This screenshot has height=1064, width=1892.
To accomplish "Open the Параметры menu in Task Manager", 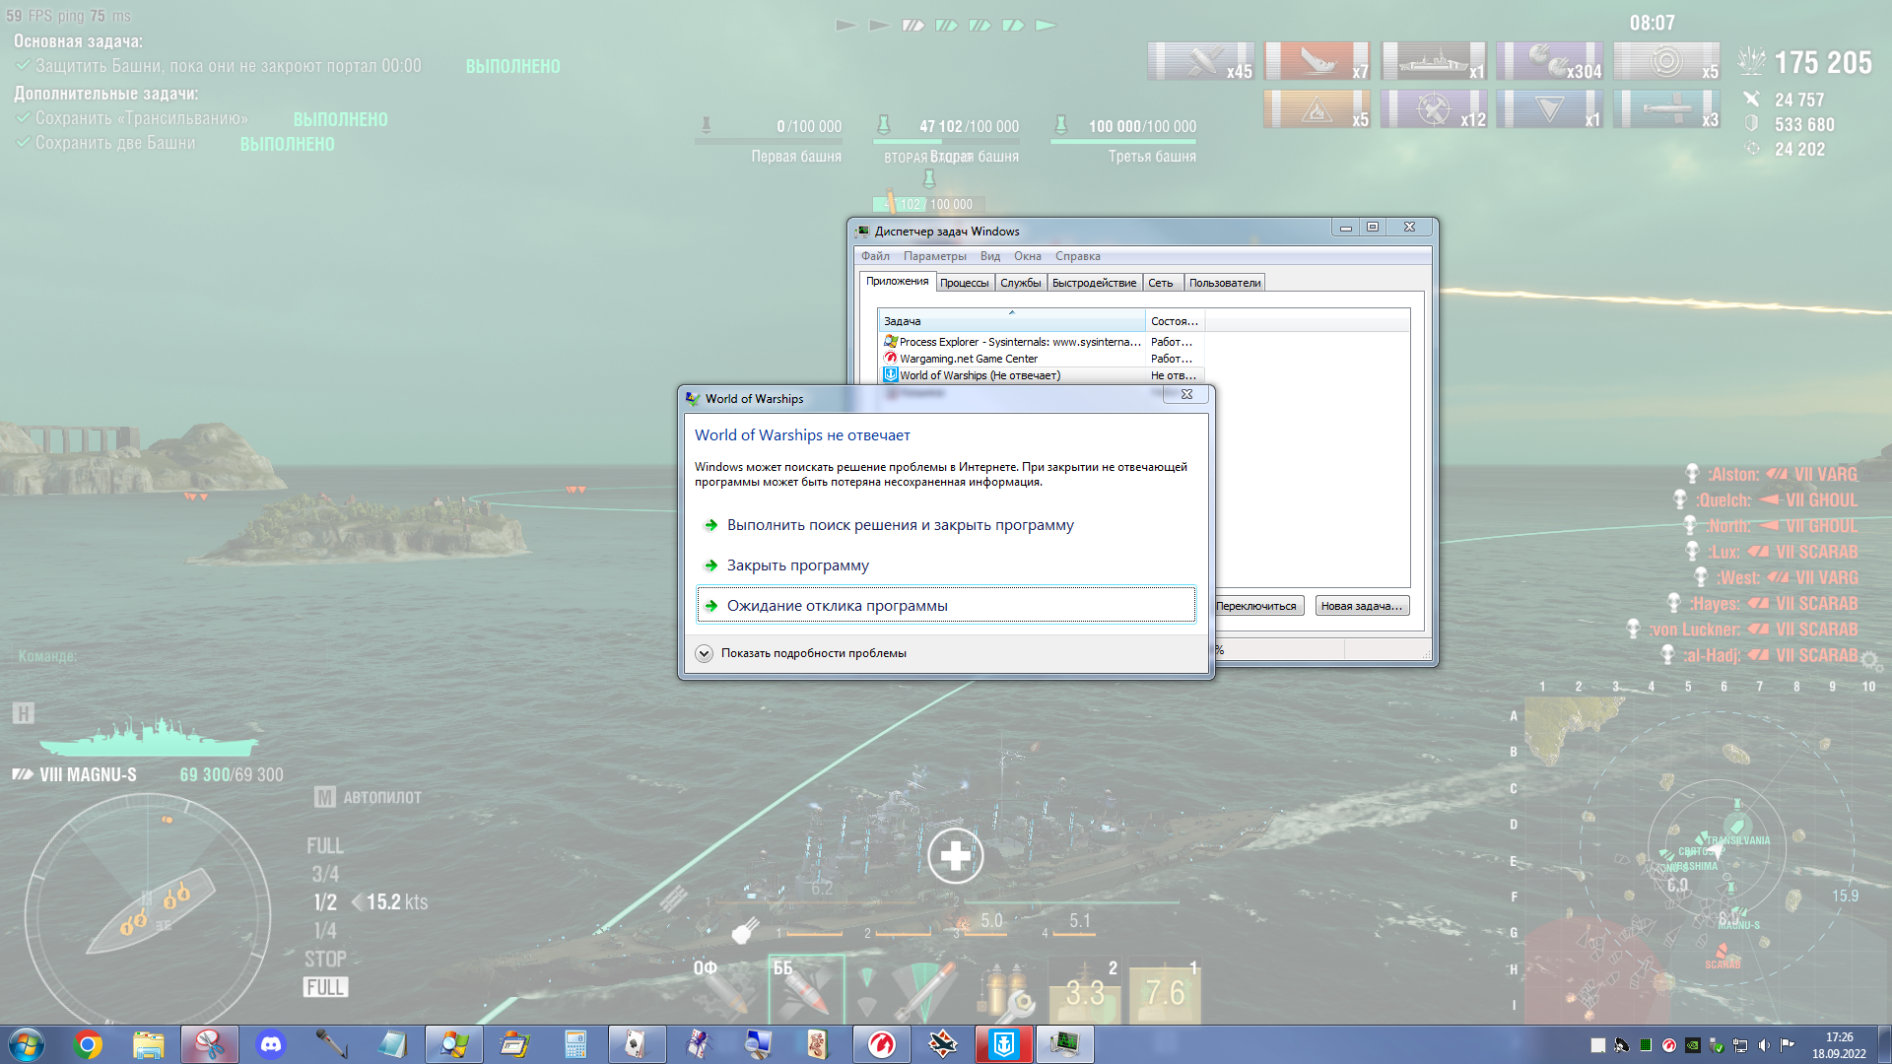I will [x=934, y=256].
